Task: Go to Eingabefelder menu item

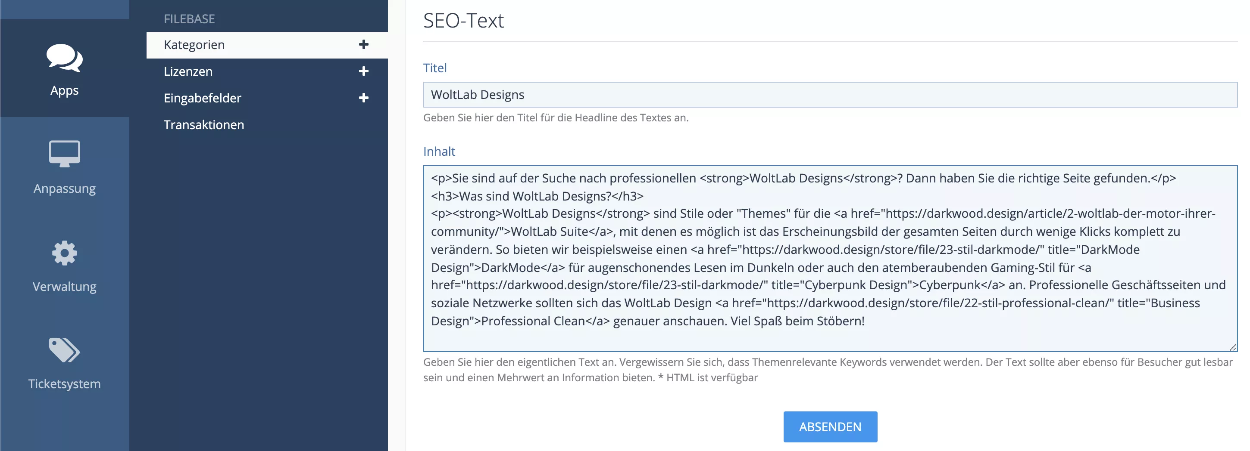Action: [202, 98]
